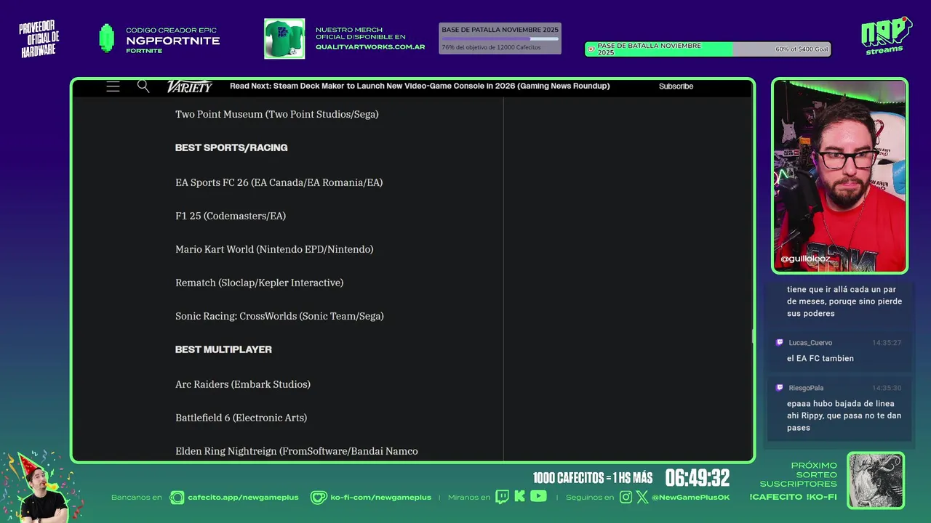Click the NGP streams logo

click(x=886, y=36)
